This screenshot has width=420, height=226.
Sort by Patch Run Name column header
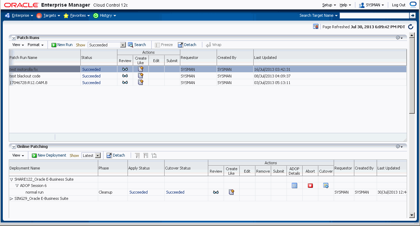coord(45,57)
